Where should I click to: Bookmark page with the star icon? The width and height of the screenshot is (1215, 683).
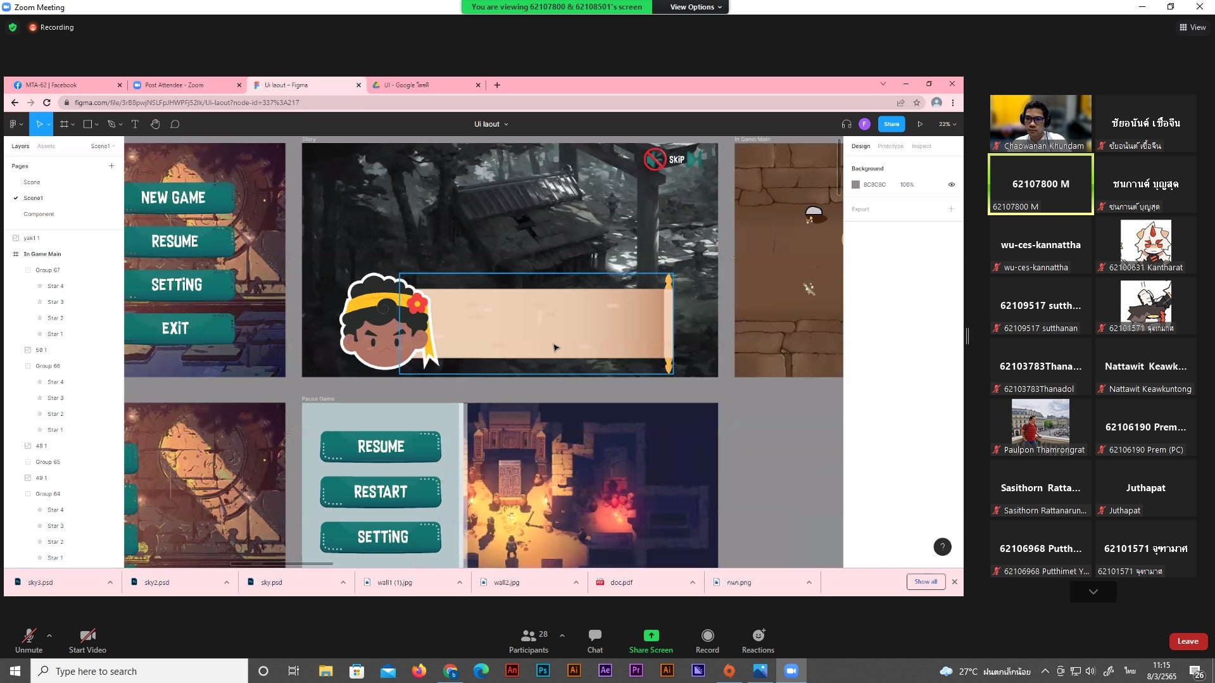[x=916, y=103]
